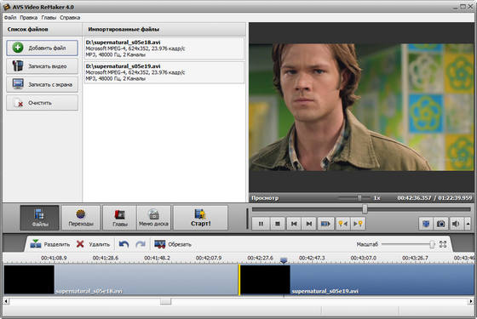Screen dimensions: 477x319
Task: Click the Старт! button
Action: pyautogui.click(x=200, y=218)
